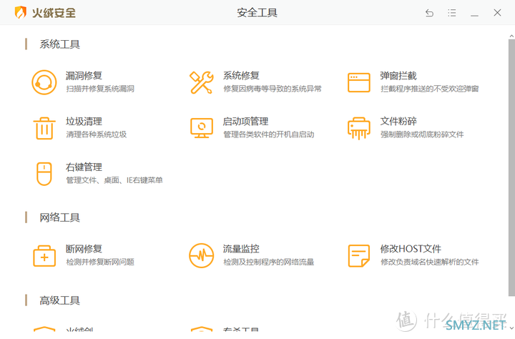Select the 网络工具 section heading

click(59, 217)
